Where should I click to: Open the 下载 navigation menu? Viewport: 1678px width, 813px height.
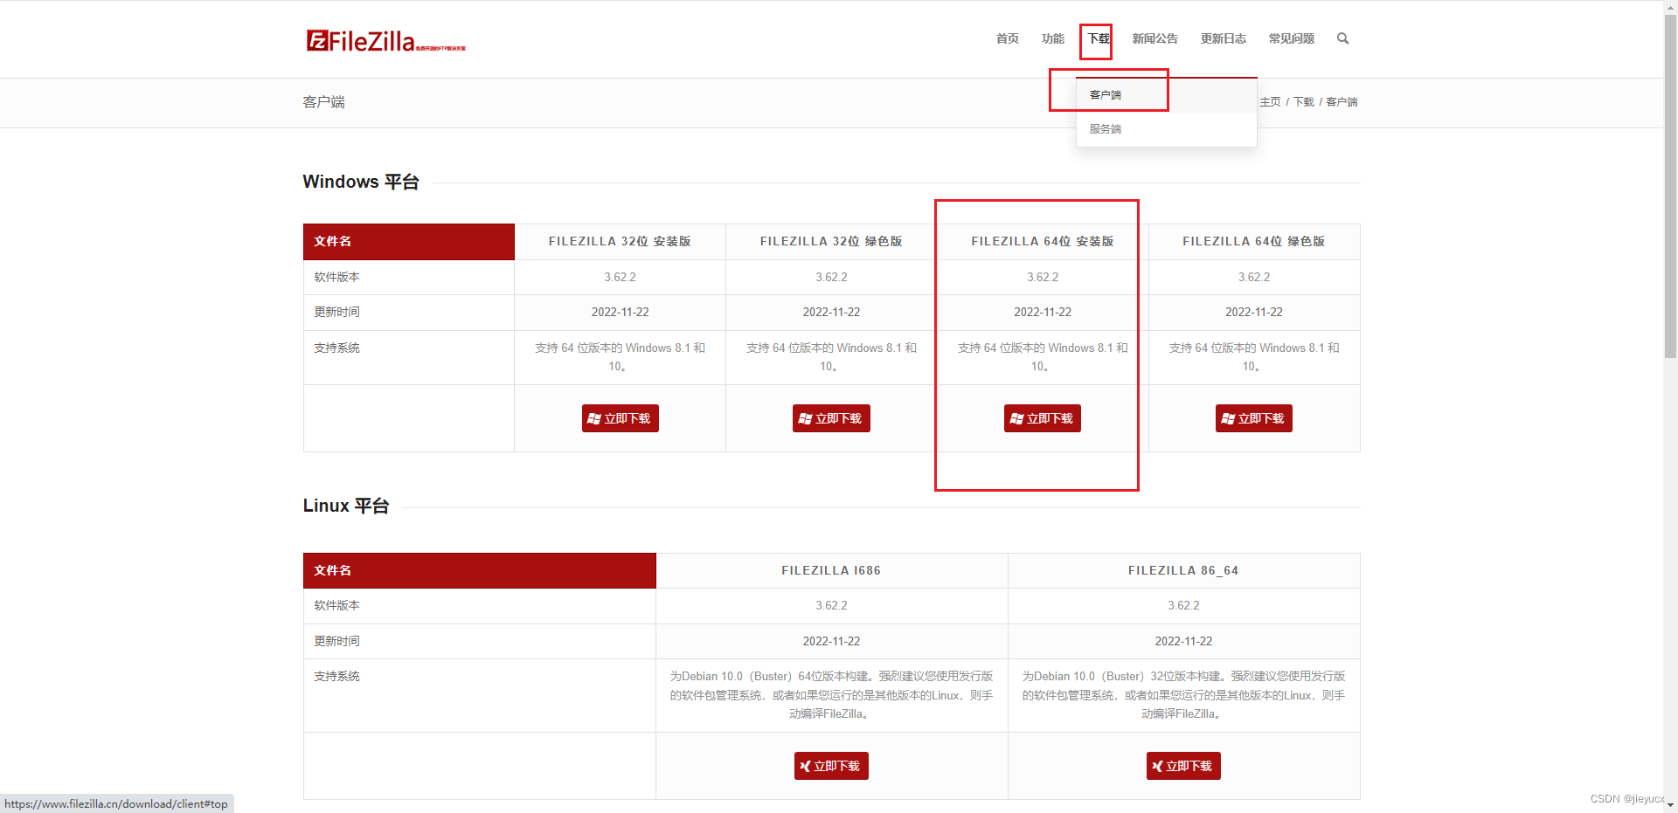(x=1098, y=38)
